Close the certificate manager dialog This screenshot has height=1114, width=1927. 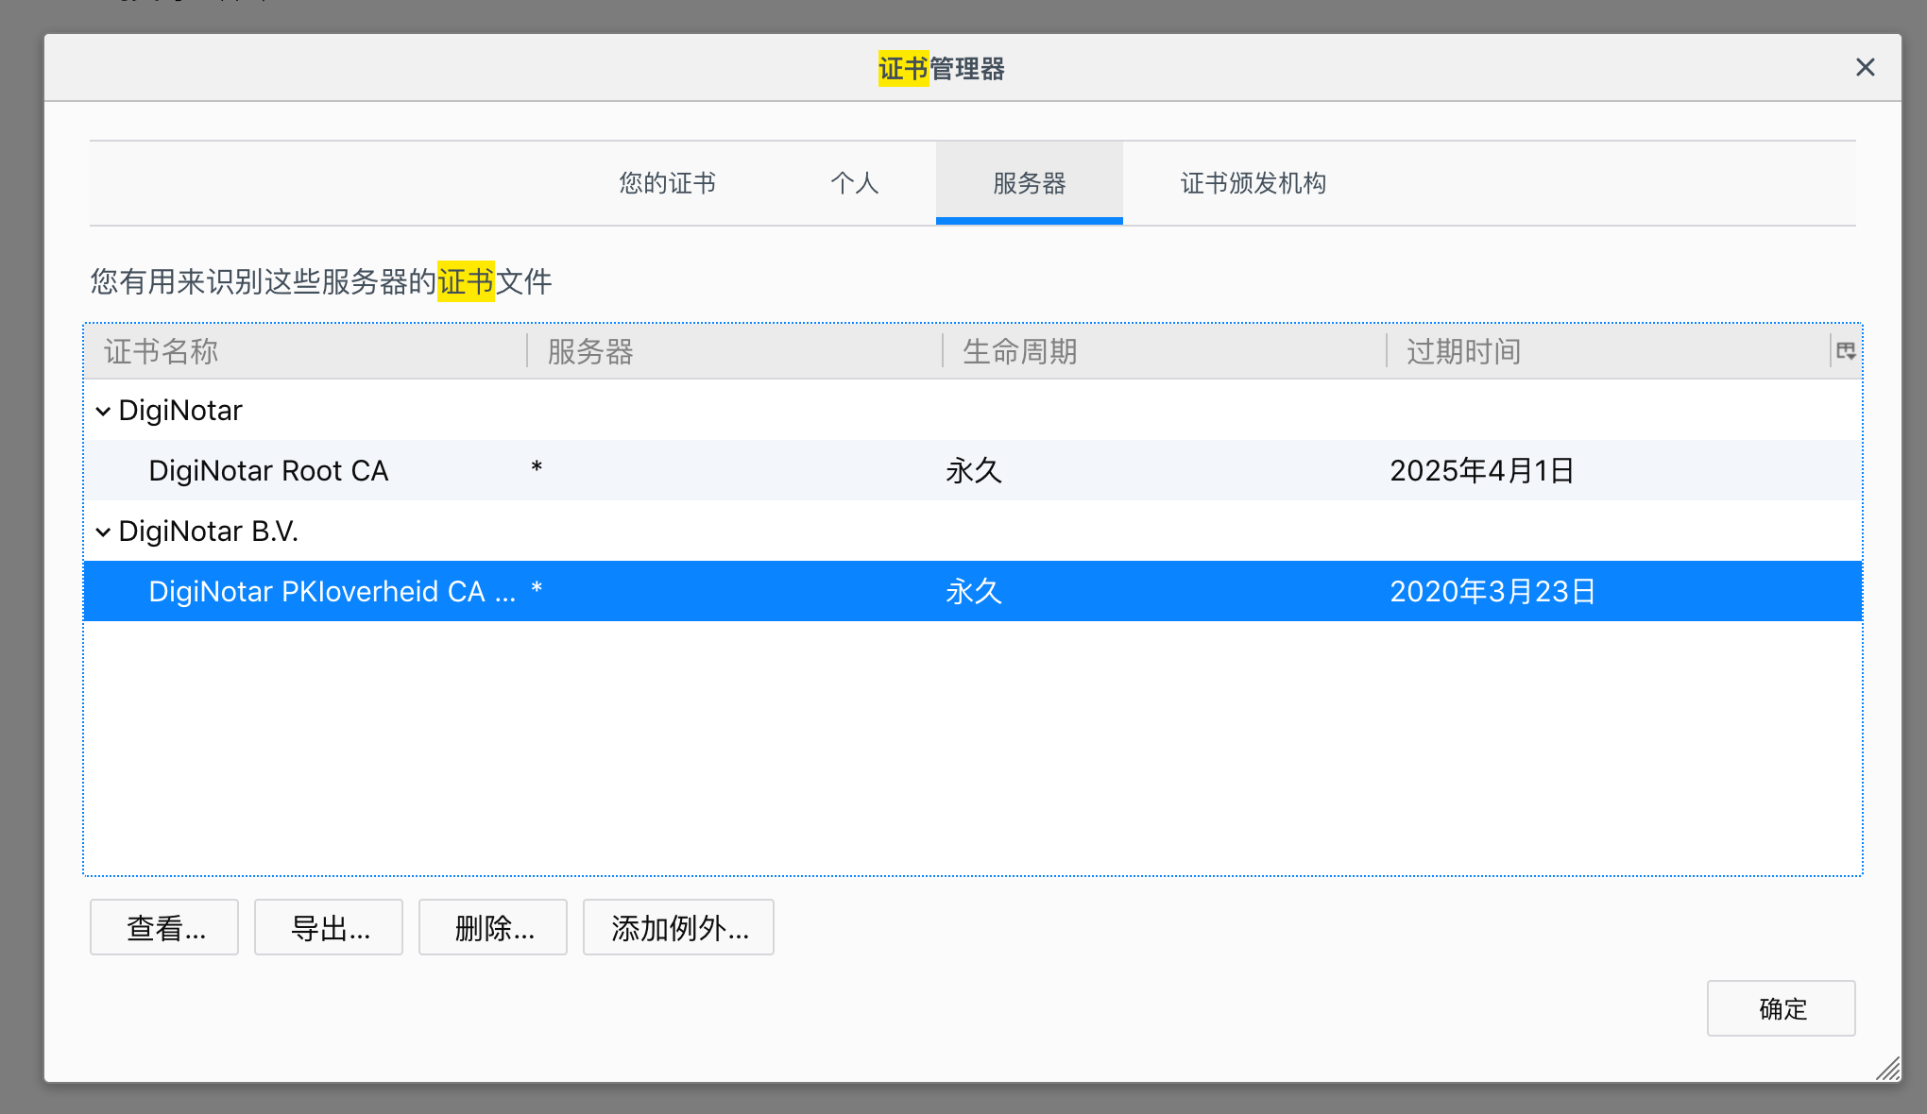[1865, 68]
